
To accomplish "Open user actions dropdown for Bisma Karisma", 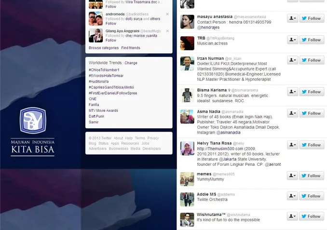I will pos(293,92).
